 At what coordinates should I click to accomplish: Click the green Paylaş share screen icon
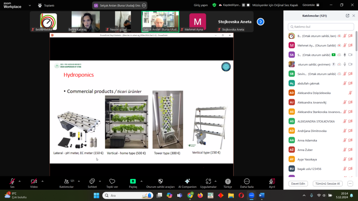(133, 181)
